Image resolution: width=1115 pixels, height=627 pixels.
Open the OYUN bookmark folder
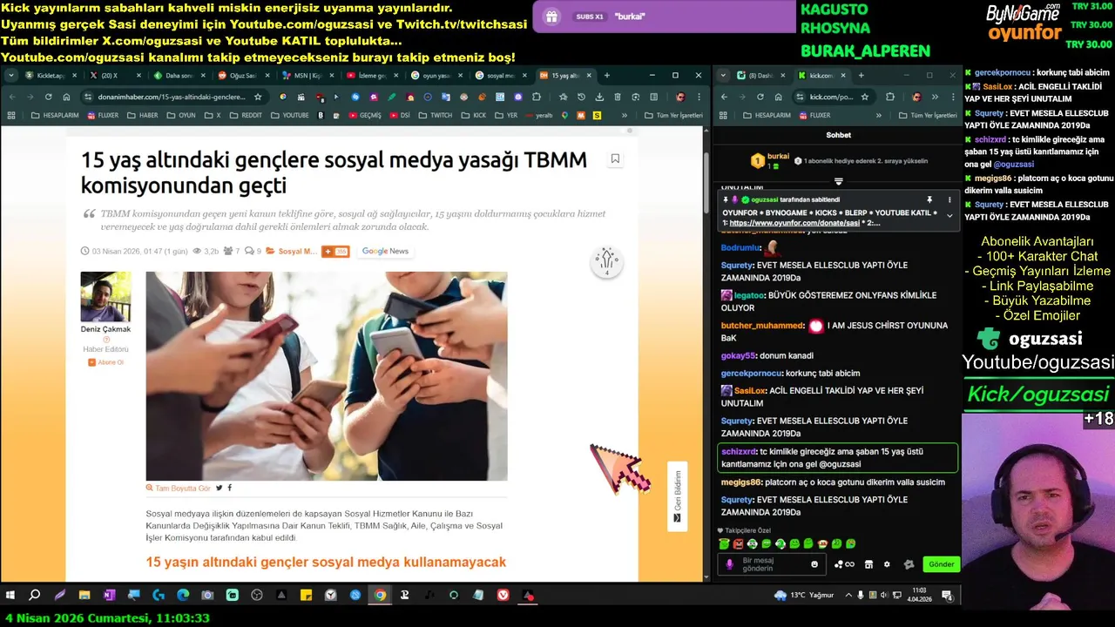[x=180, y=115]
